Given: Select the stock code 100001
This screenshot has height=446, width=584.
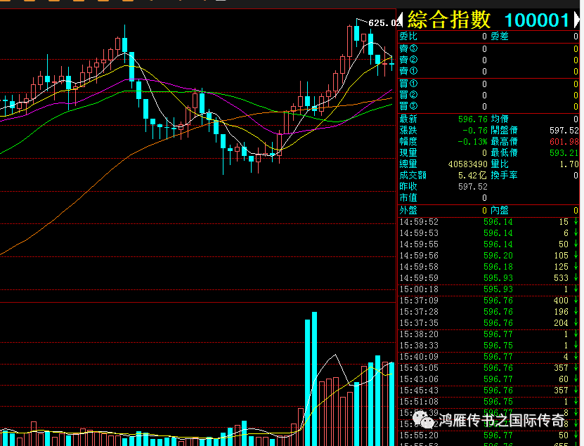Looking at the screenshot, I should click(x=537, y=20).
